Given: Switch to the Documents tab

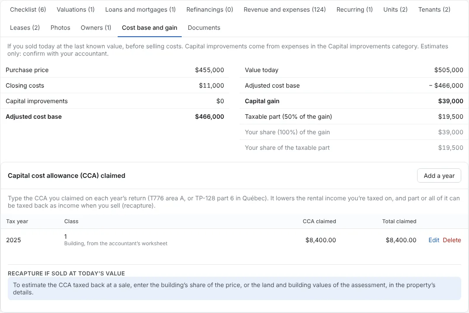Looking at the screenshot, I should [x=204, y=28].
